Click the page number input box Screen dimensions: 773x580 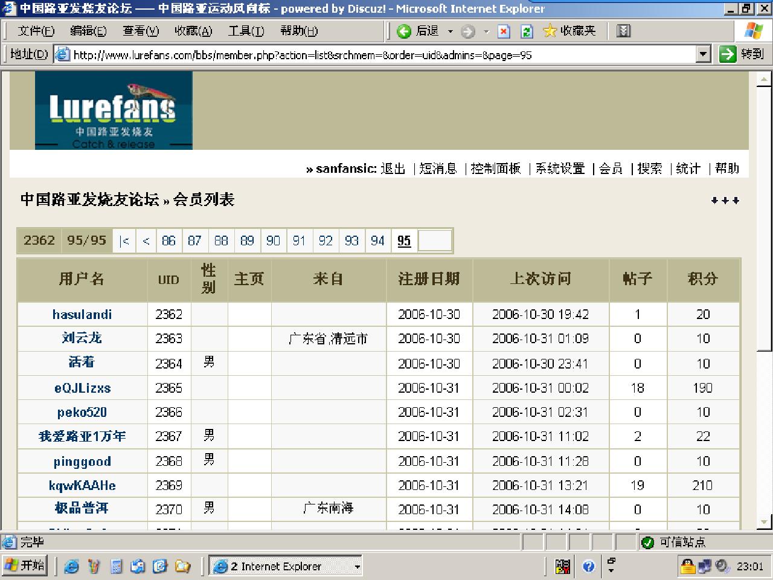coord(434,240)
